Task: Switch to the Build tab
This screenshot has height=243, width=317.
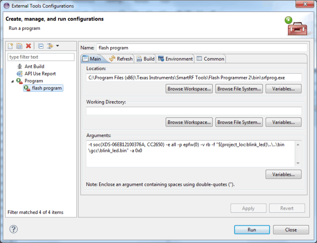Action: pyautogui.click(x=146, y=59)
